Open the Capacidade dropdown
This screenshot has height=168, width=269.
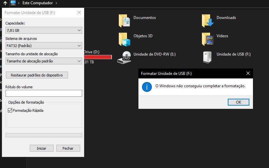tap(44, 30)
